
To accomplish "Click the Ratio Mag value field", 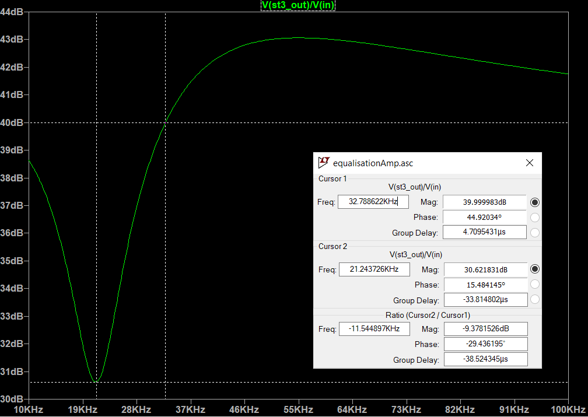I will pos(485,329).
